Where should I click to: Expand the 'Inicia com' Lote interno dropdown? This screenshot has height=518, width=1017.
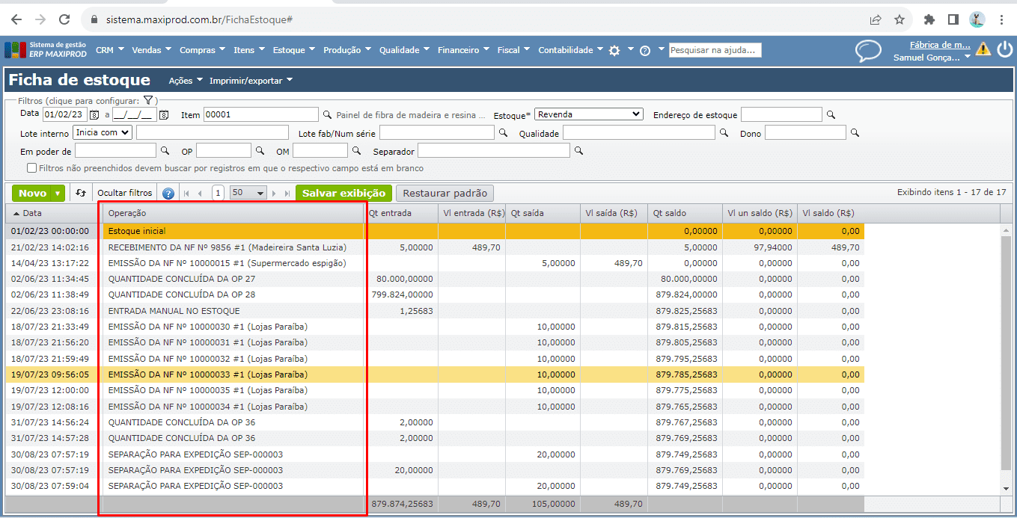point(103,132)
